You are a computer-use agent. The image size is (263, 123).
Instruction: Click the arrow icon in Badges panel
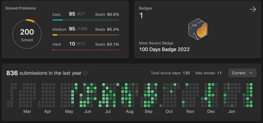pos(253,10)
